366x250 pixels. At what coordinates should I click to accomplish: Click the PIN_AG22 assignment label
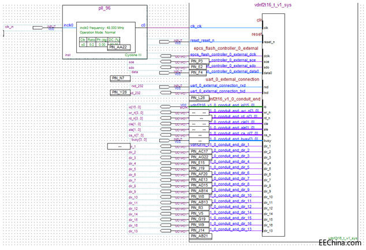click(200, 157)
